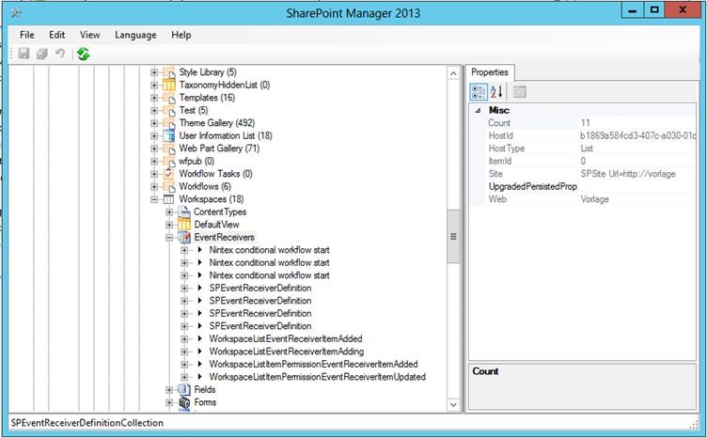Open the Language menu
Image resolution: width=707 pixels, height=438 pixels.
135,35
